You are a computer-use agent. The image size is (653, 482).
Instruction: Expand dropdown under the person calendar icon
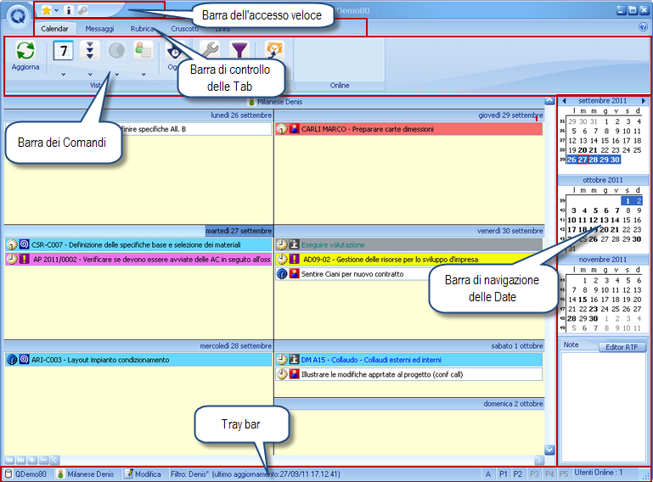coord(144,75)
